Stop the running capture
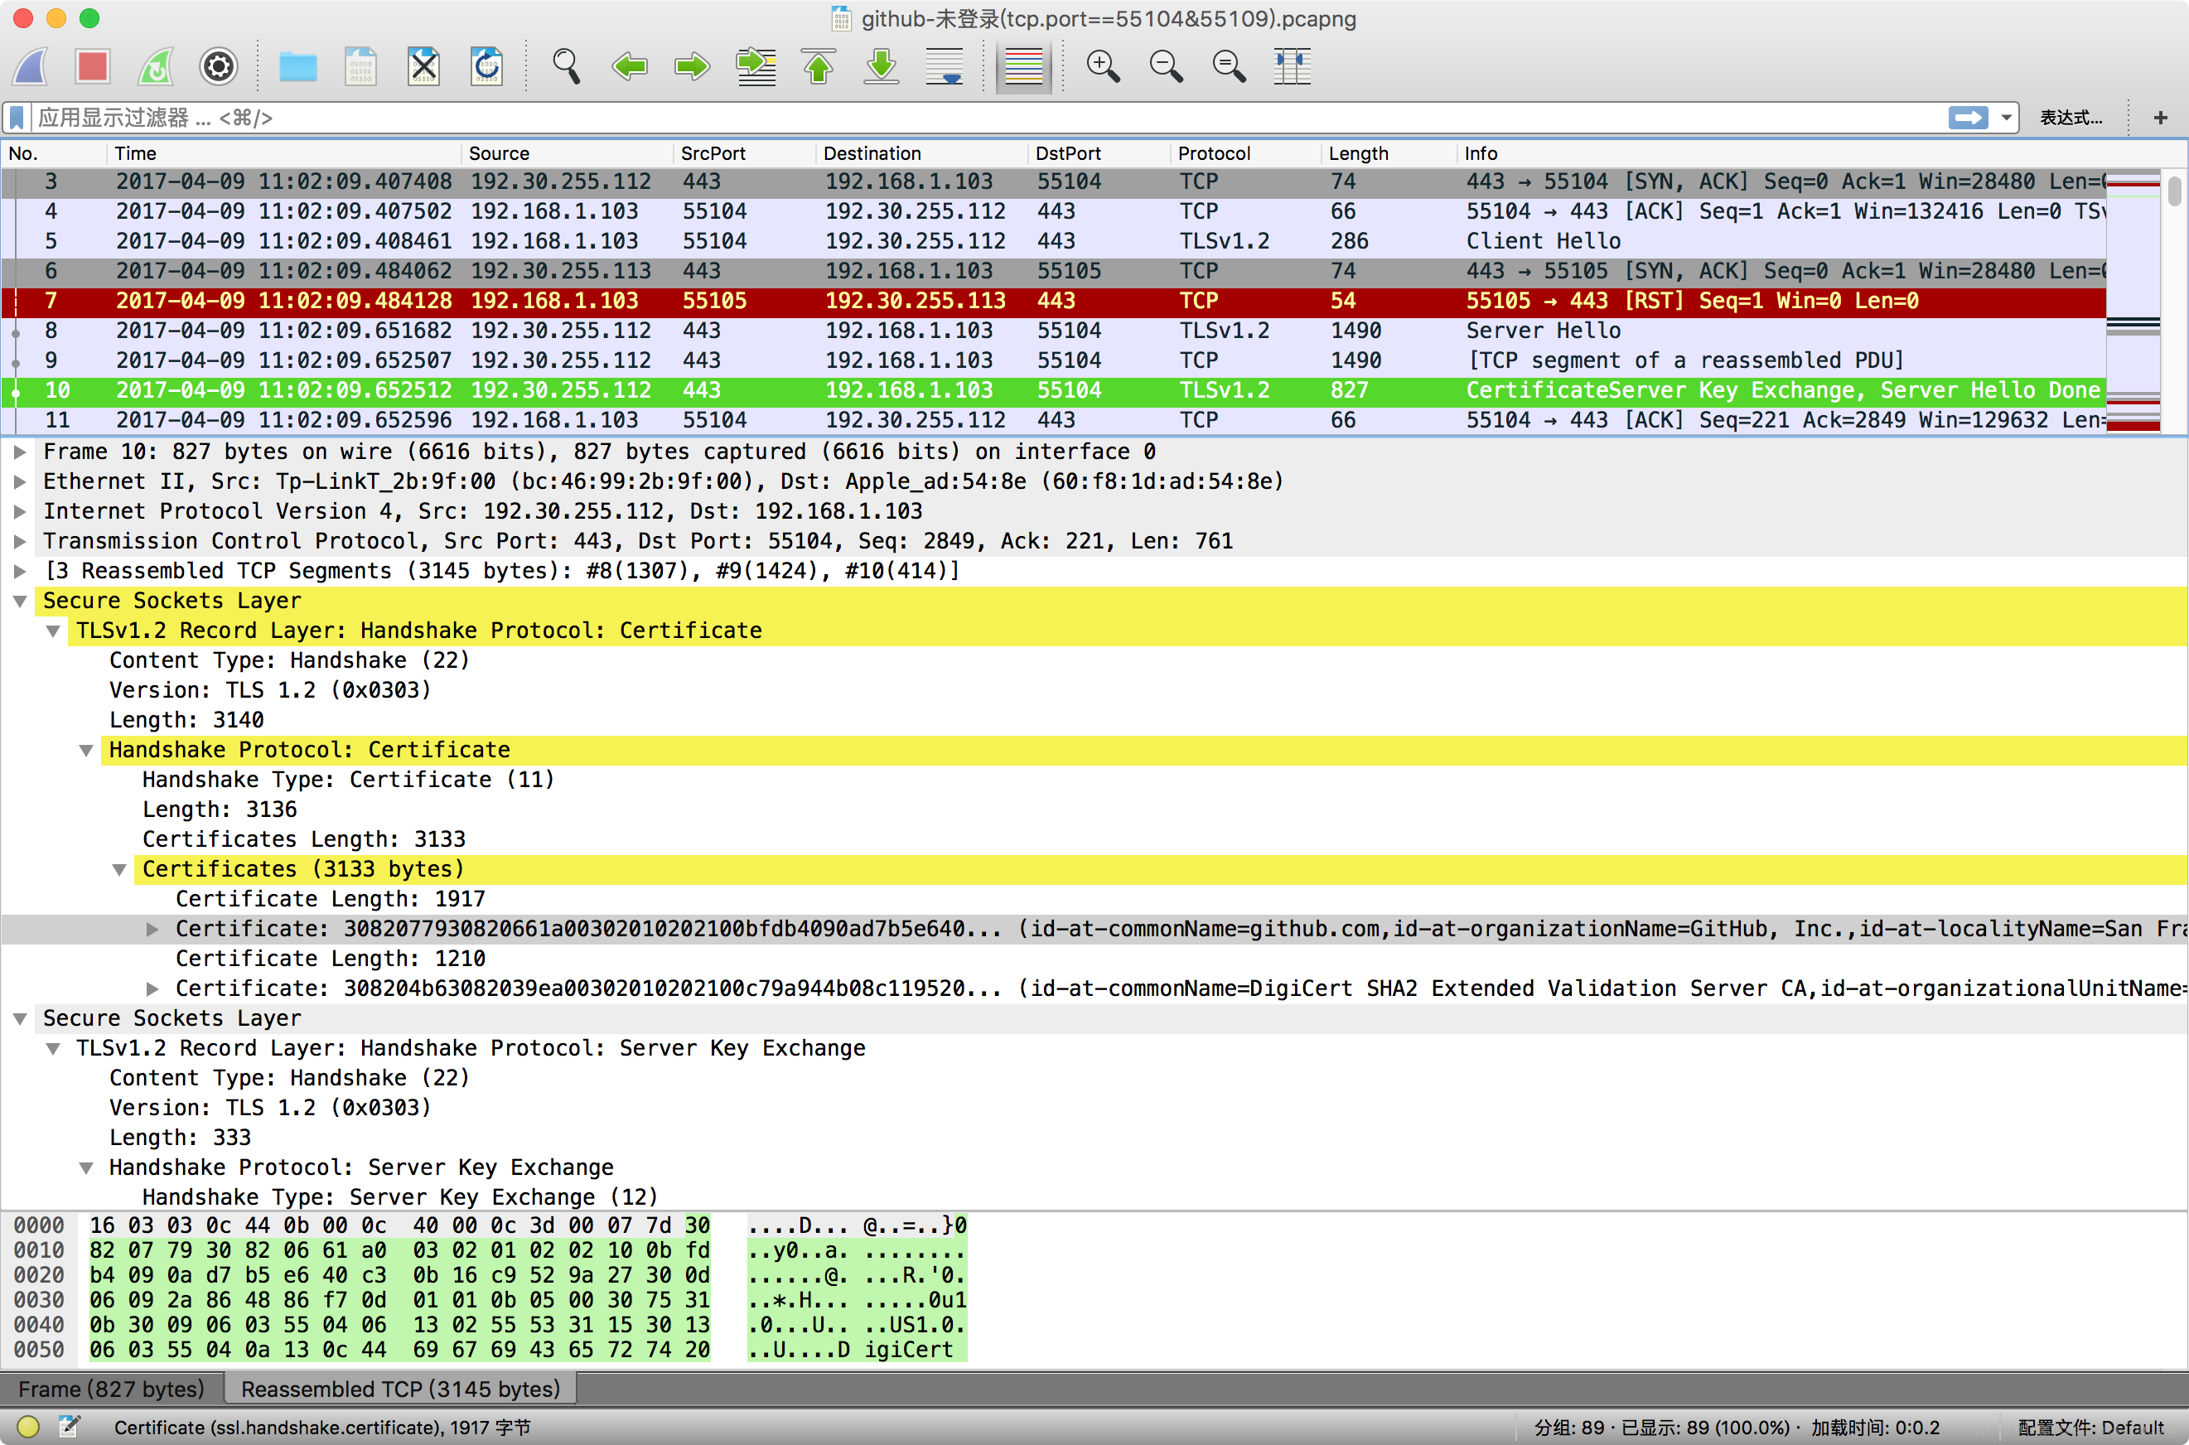 tap(92, 66)
